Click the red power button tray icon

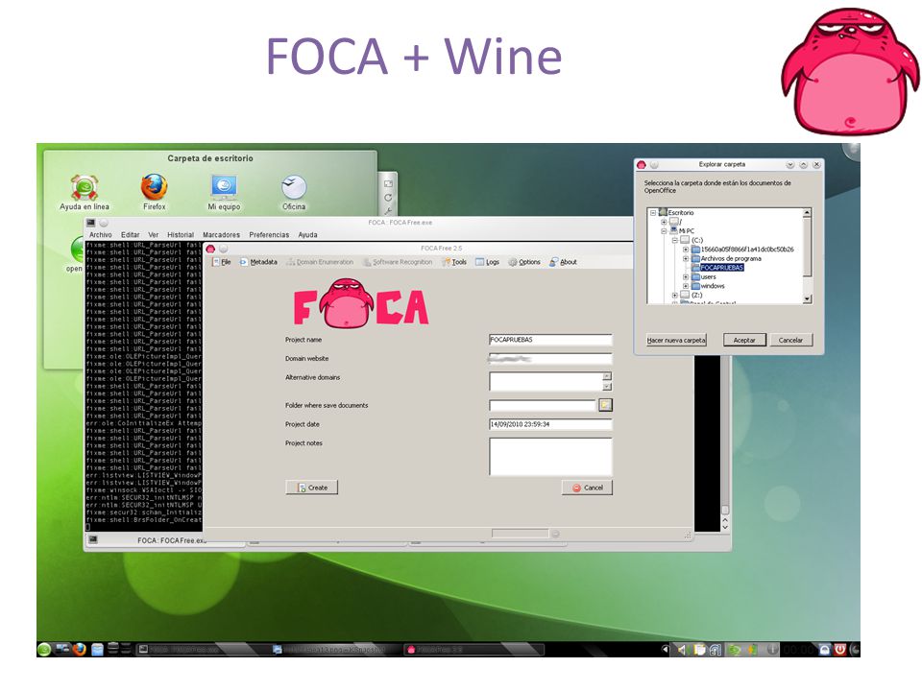(839, 650)
